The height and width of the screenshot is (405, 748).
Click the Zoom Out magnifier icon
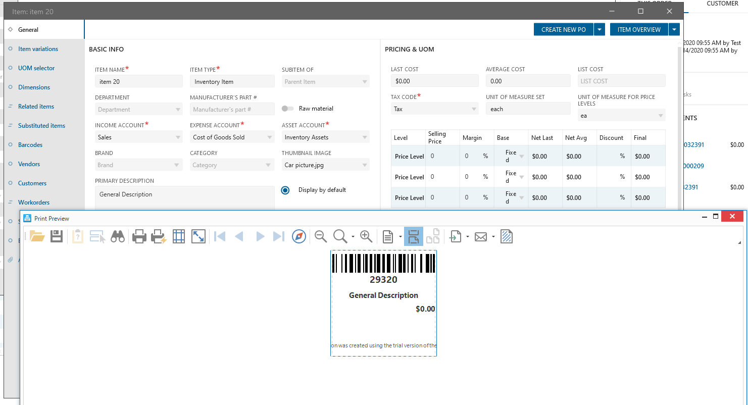321,236
